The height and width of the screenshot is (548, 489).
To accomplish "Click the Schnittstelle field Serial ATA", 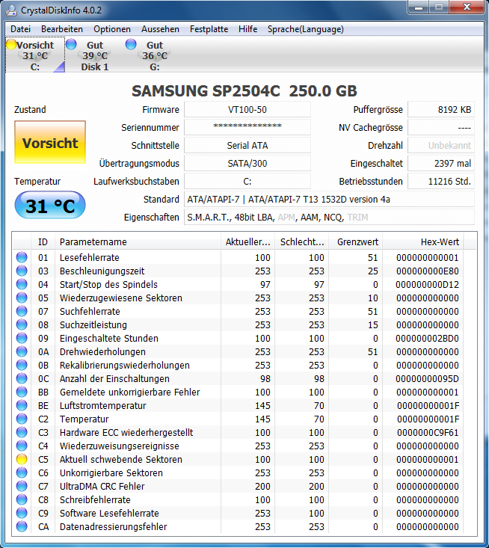I will [247, 145].
